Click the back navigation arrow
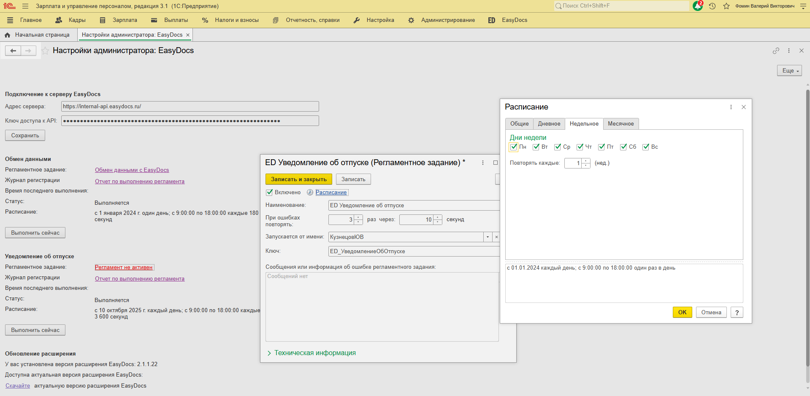 (x=13, y=51)
